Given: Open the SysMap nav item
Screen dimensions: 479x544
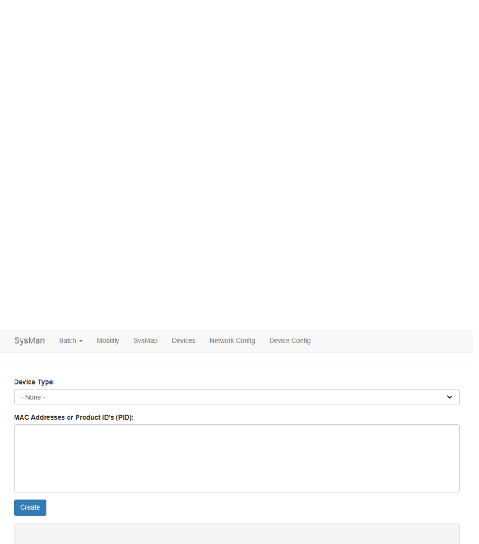Looking at the screenshot, I should [x=146, y=340].
